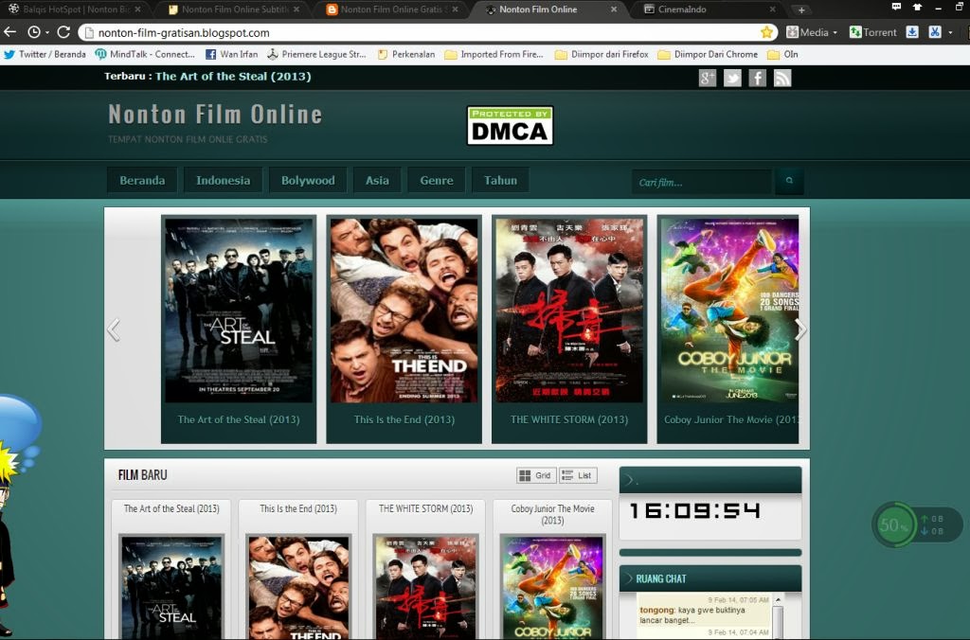Screen dimensions: 970x640
Task: Click the Protected by DMCA badge
Action: [x=510, y=126]
